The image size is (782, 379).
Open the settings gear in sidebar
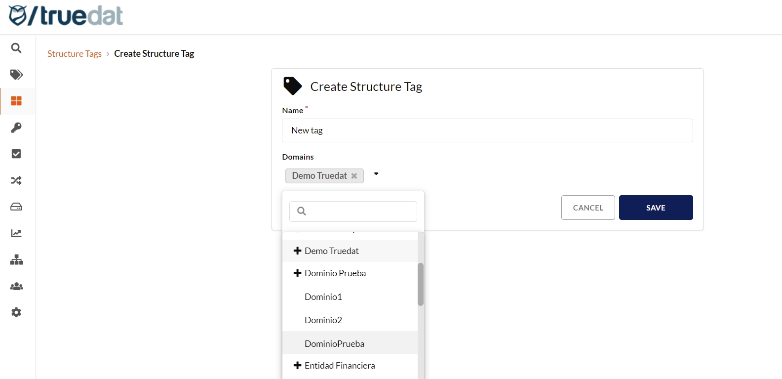click(x=16, y=313)
